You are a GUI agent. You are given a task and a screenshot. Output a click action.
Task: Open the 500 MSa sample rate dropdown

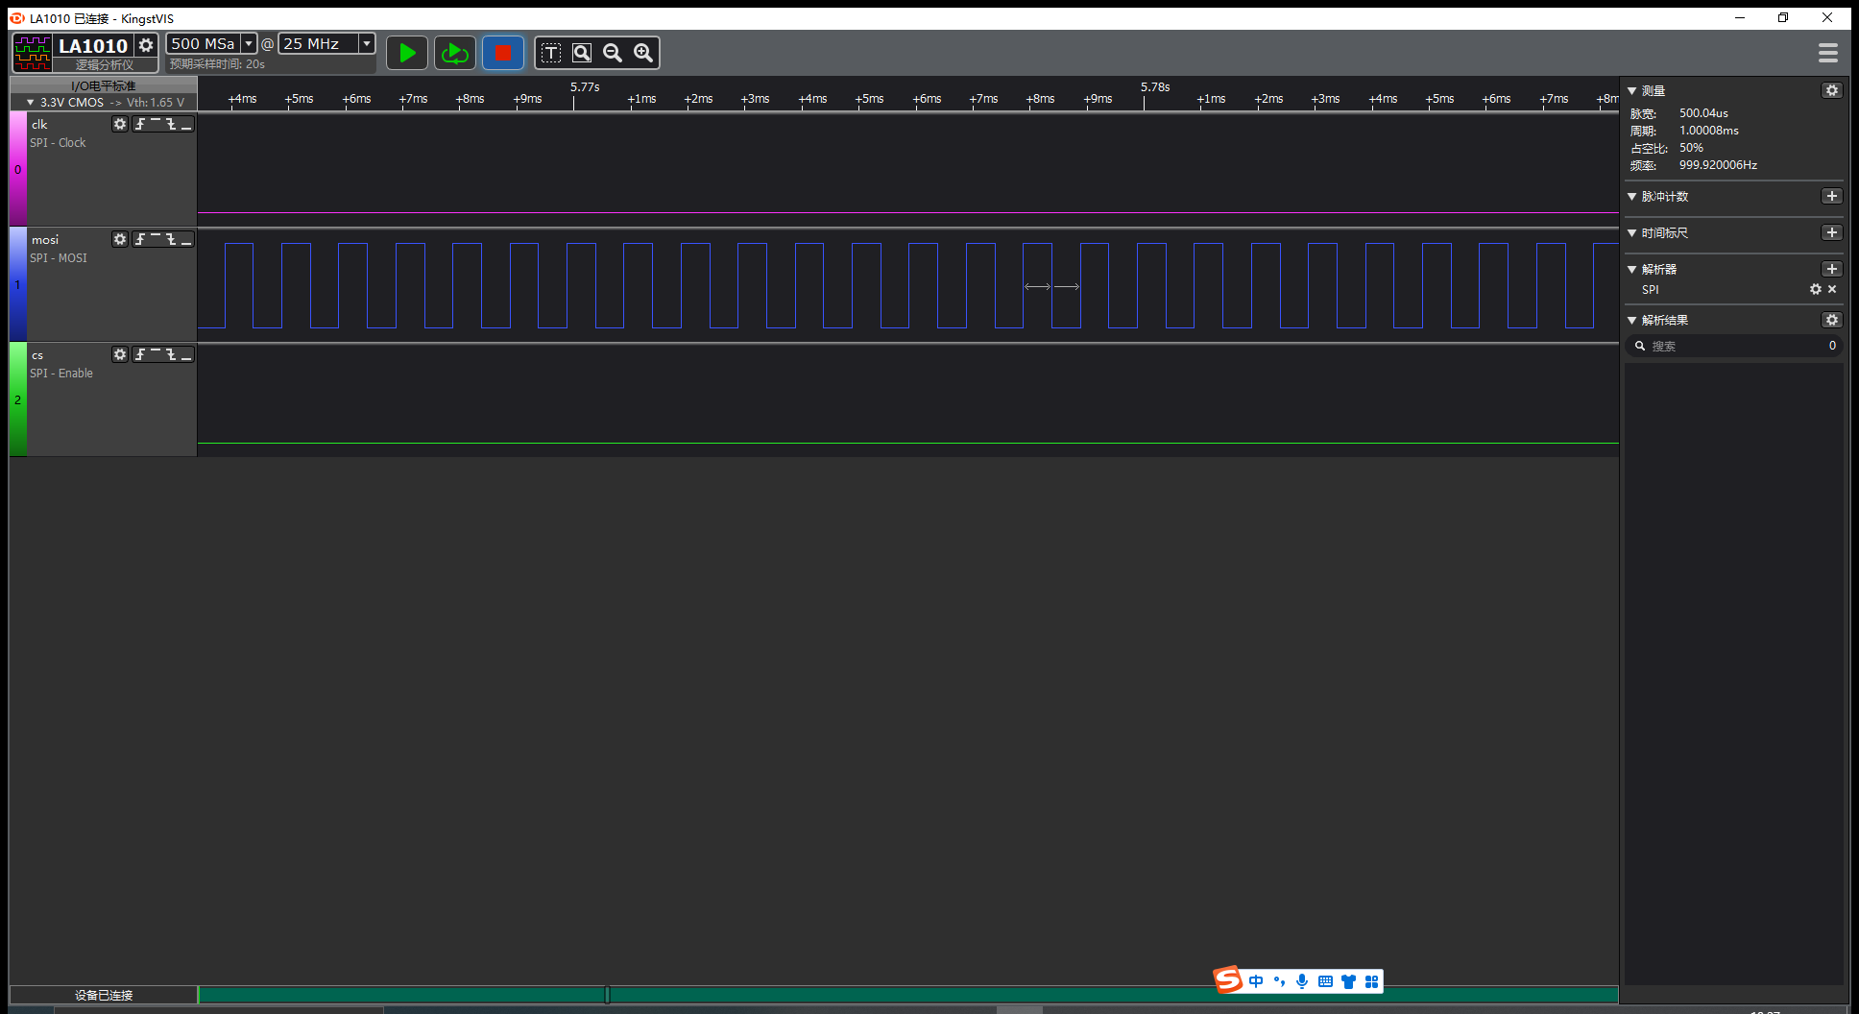248,43
